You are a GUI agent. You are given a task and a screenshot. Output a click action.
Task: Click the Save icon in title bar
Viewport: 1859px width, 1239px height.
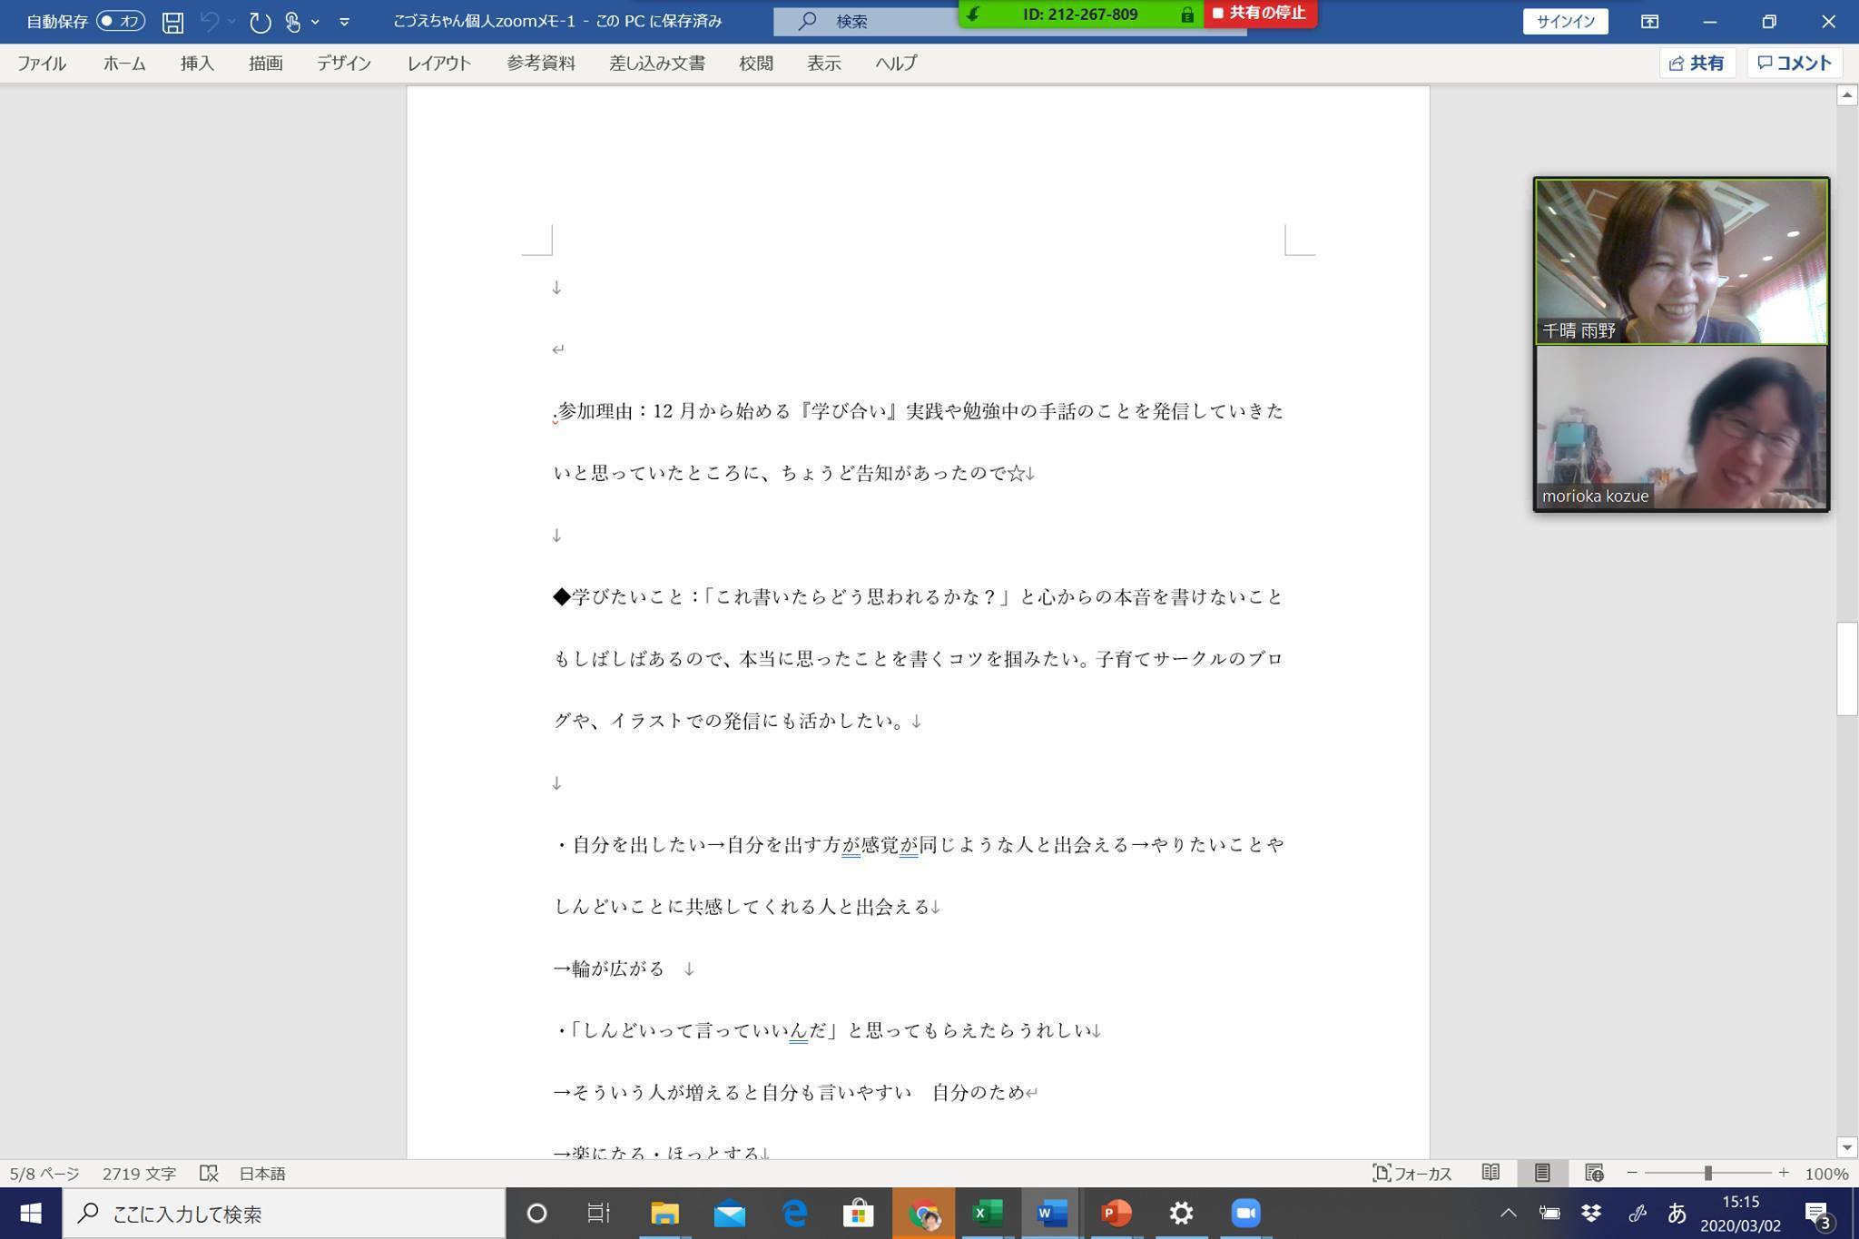pos(172,22)
